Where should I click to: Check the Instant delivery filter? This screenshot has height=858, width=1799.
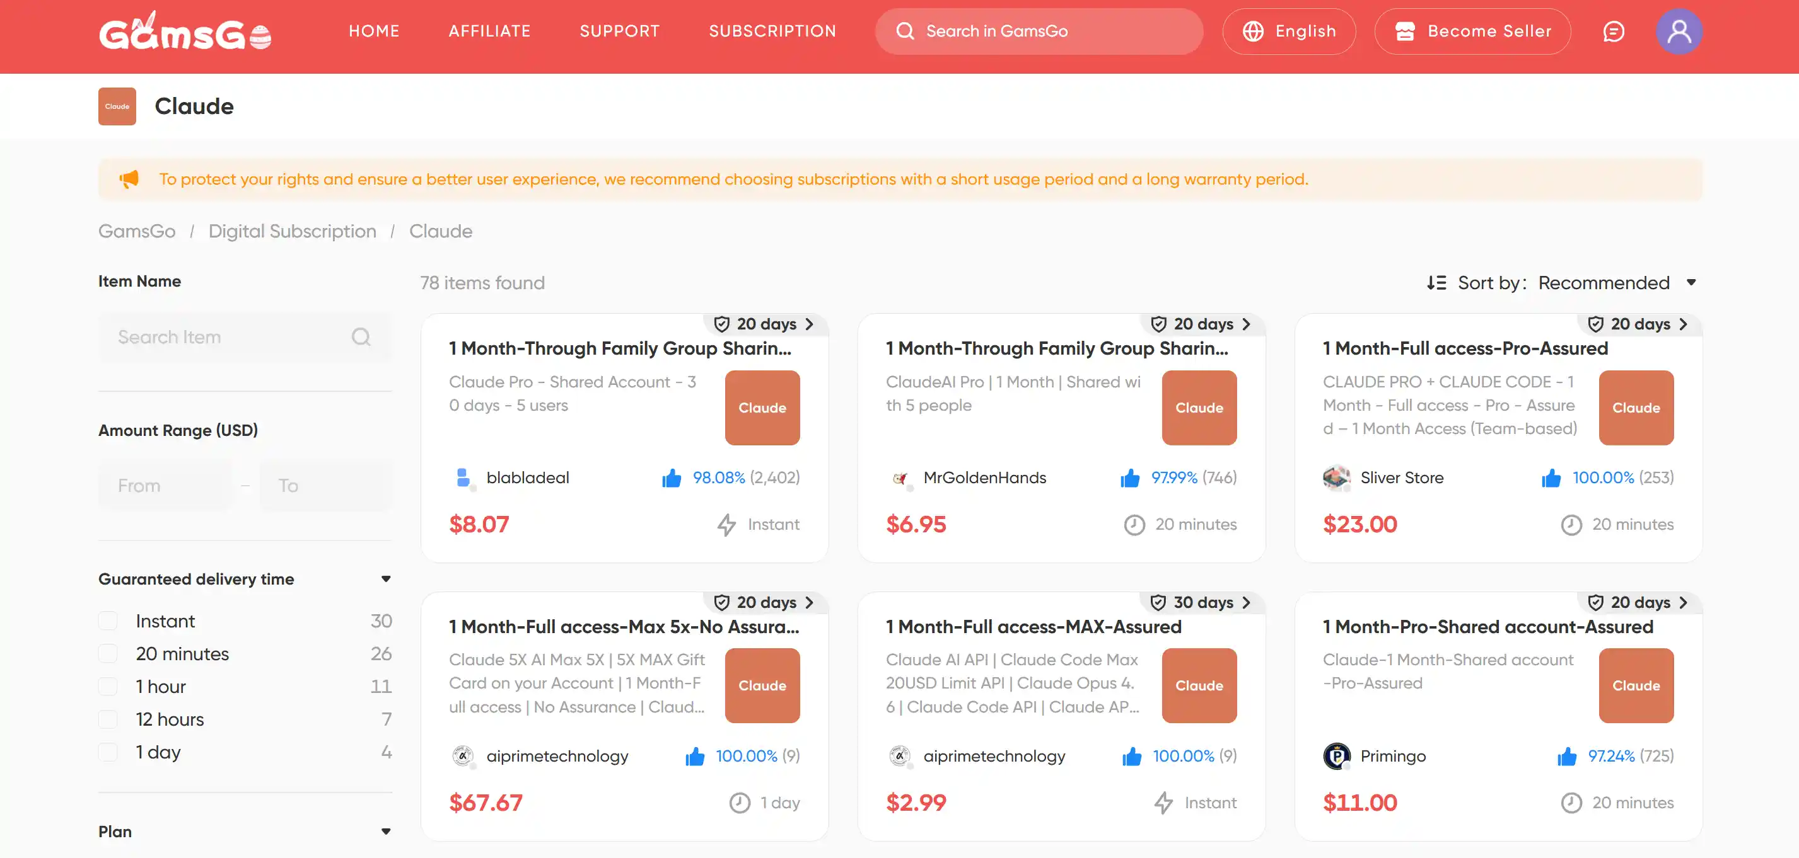tap(108, 621)
